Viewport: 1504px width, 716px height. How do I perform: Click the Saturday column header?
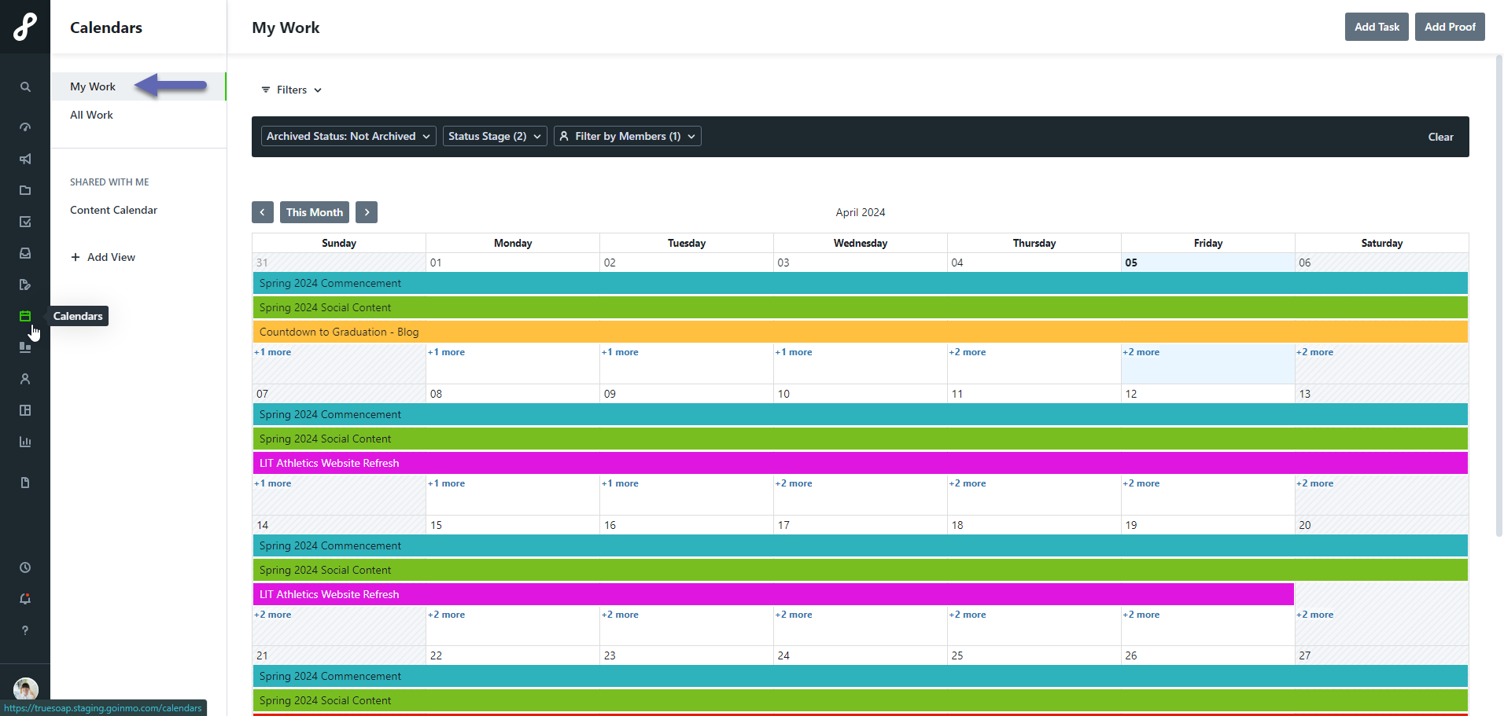coord(1382,243)
